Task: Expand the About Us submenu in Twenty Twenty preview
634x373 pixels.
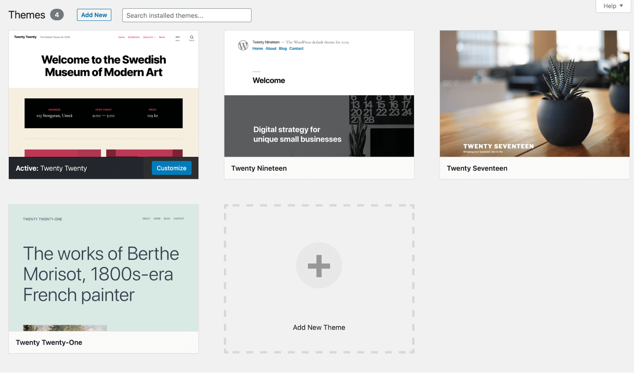Action: (148, 37)
